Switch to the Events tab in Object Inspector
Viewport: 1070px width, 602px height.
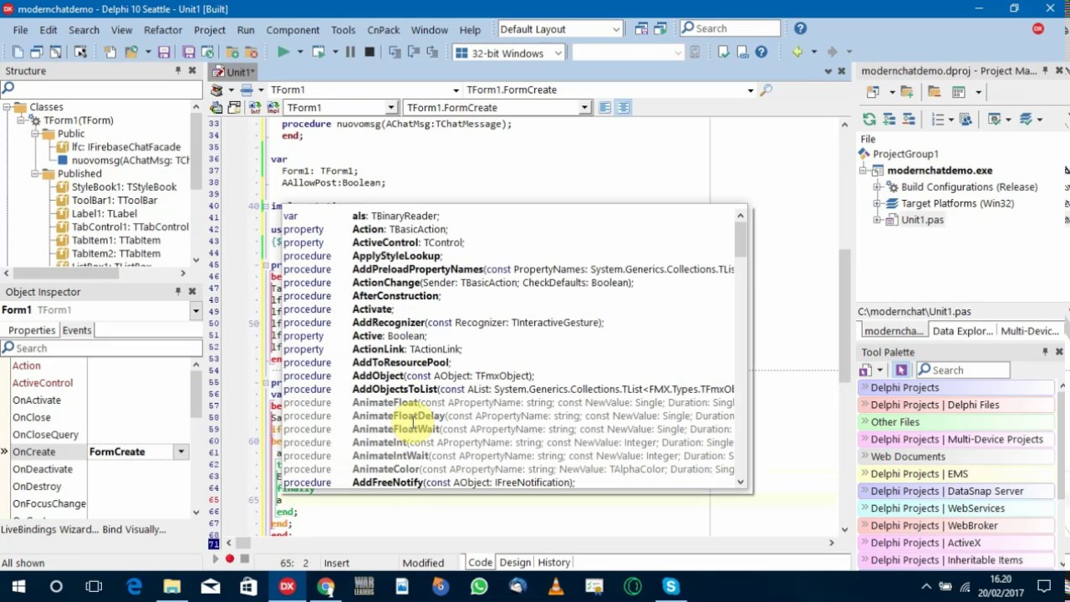pyautogui.click(x=77, y=329)
